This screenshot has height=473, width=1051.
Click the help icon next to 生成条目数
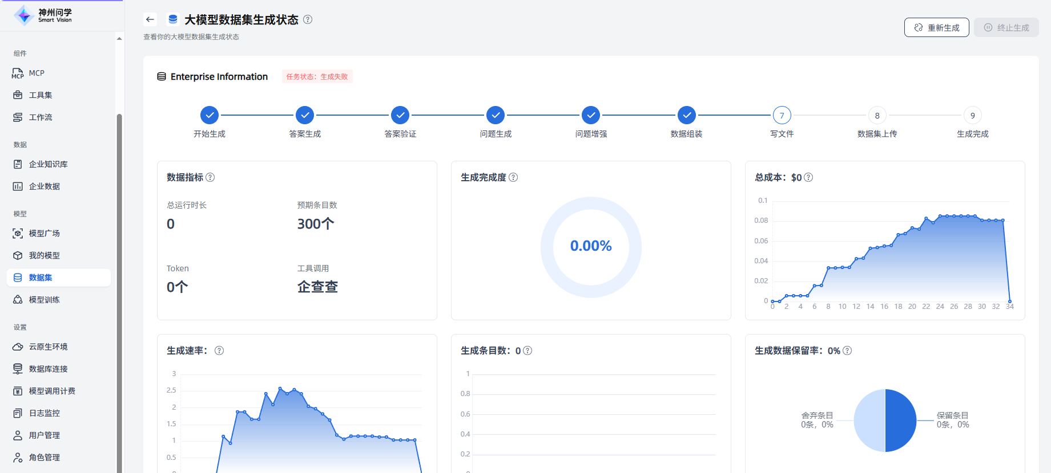tap(527, 350)
